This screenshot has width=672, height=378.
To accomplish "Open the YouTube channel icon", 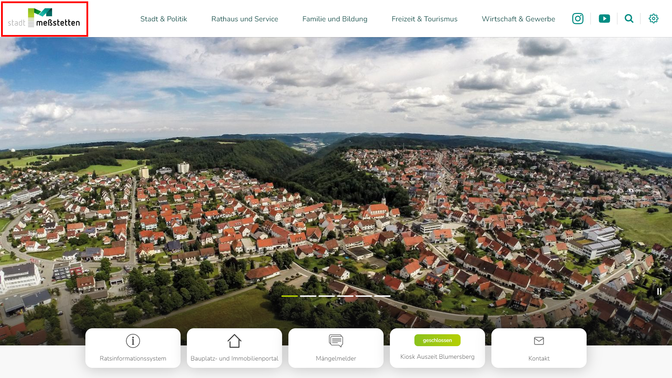I will (604, 19).
